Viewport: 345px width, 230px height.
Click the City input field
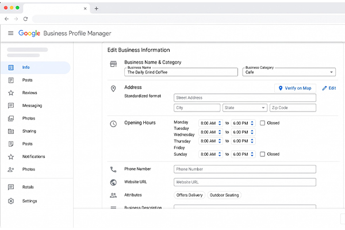point(197,108)
